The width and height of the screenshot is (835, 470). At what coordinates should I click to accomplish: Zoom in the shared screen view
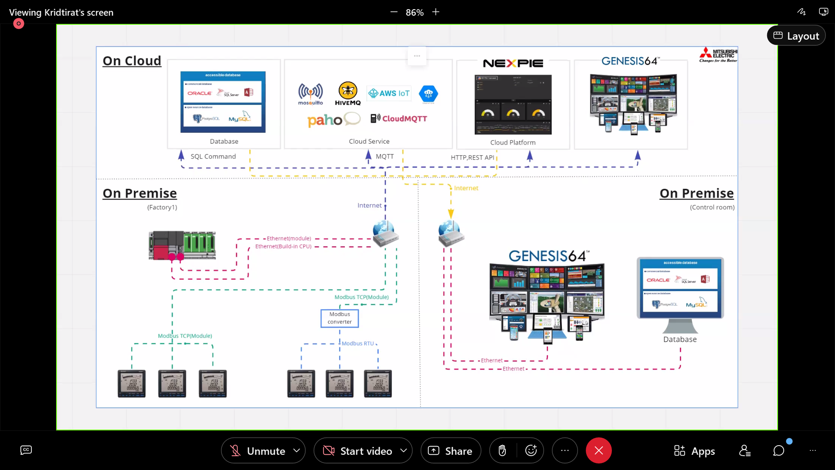[x=436, y=12]
